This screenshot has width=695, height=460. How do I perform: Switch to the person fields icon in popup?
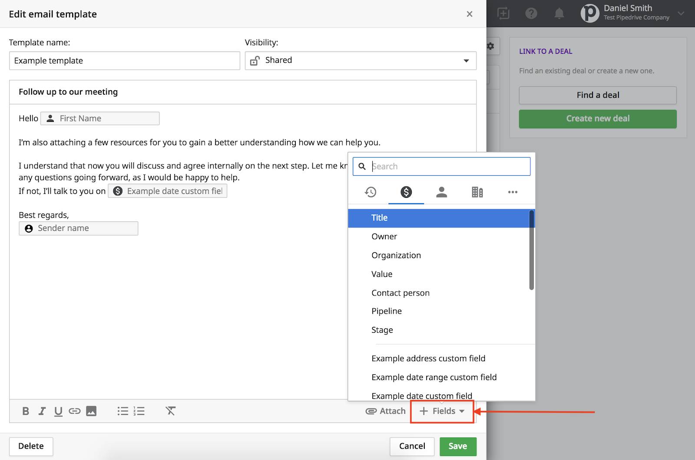coord(442,192)
